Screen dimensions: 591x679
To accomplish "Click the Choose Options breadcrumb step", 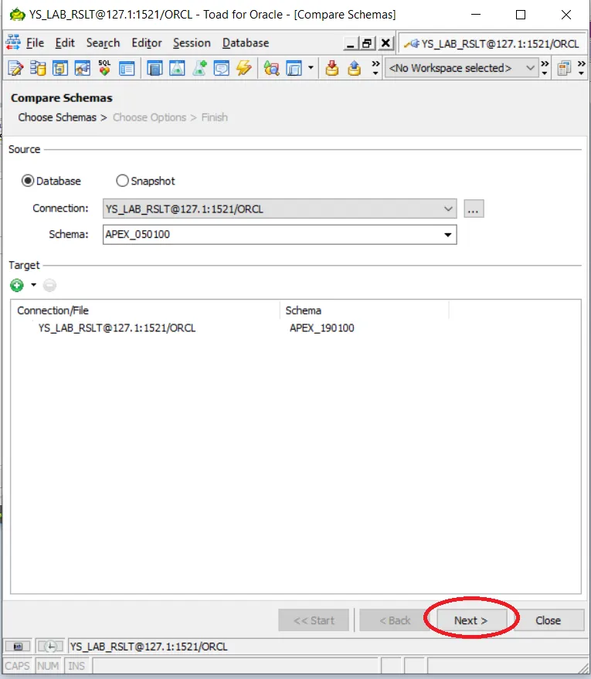I will coord(149,117).
